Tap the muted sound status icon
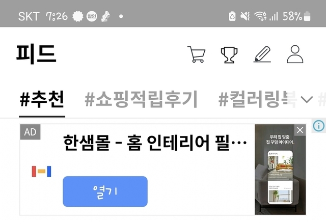This screenshot has width=326, height=224. pos(245,16)
